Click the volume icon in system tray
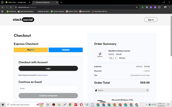Image resolution: width=172 pixels, height=107 pixels. [152, 105]
